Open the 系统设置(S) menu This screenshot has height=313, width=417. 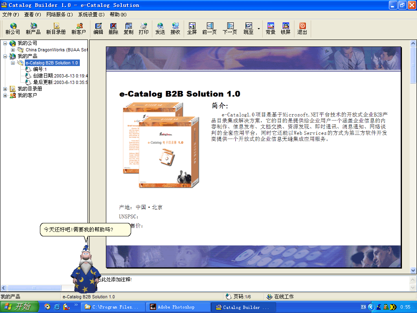pyautogui.click(x=91, y=14)
